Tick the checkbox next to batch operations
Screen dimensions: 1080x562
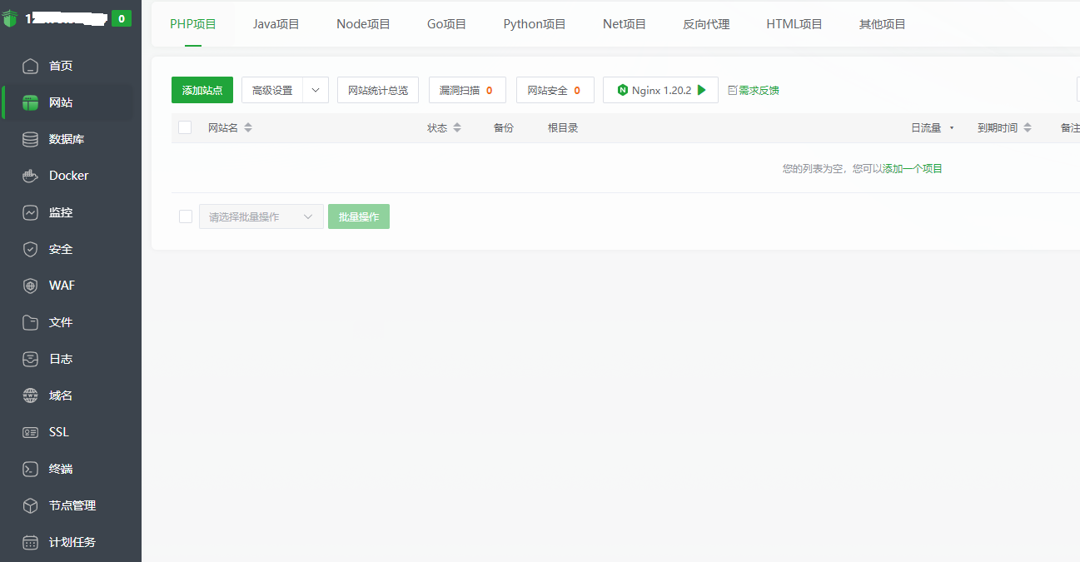click(184, 216)
